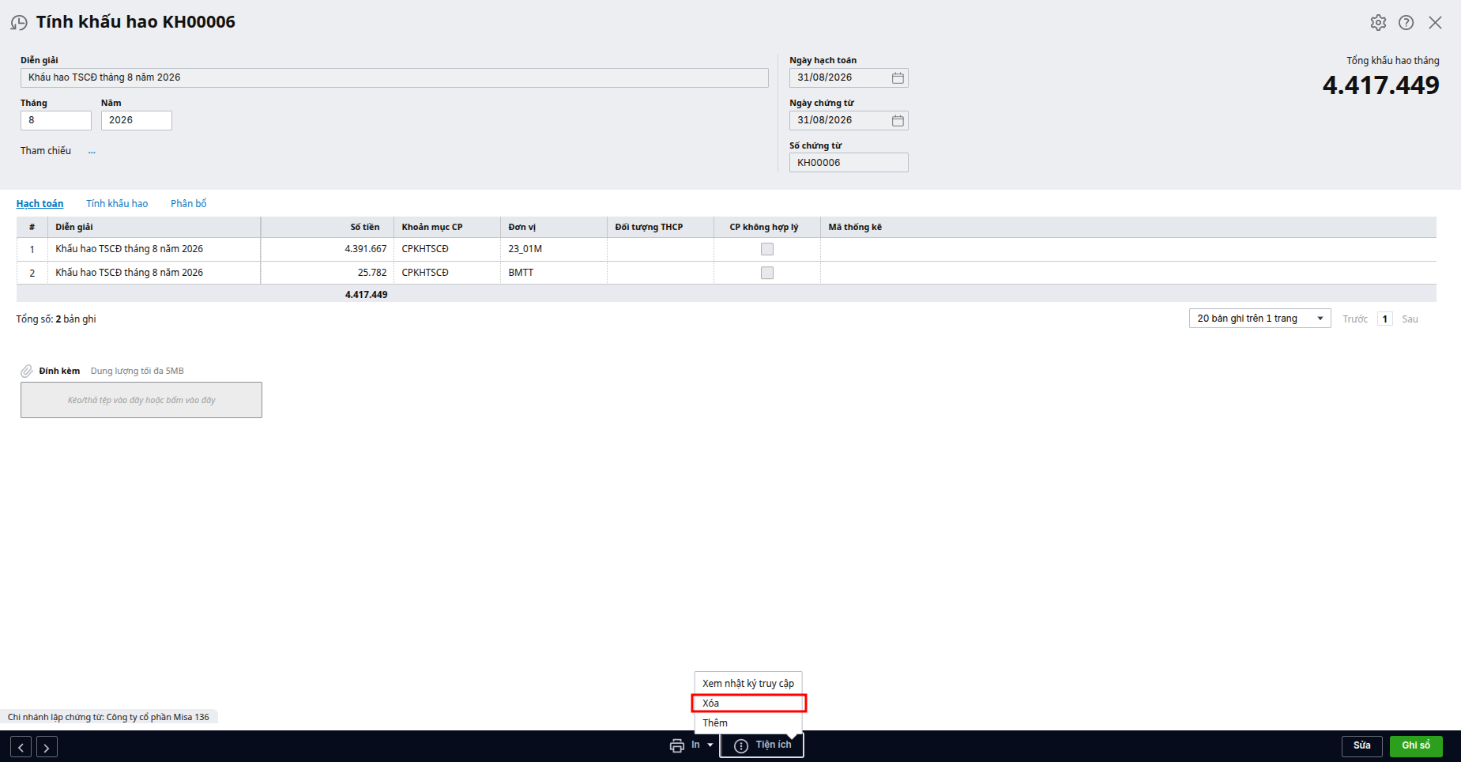
Task: Toggle the Tiện ích menu button
Action: click(762, 745)
